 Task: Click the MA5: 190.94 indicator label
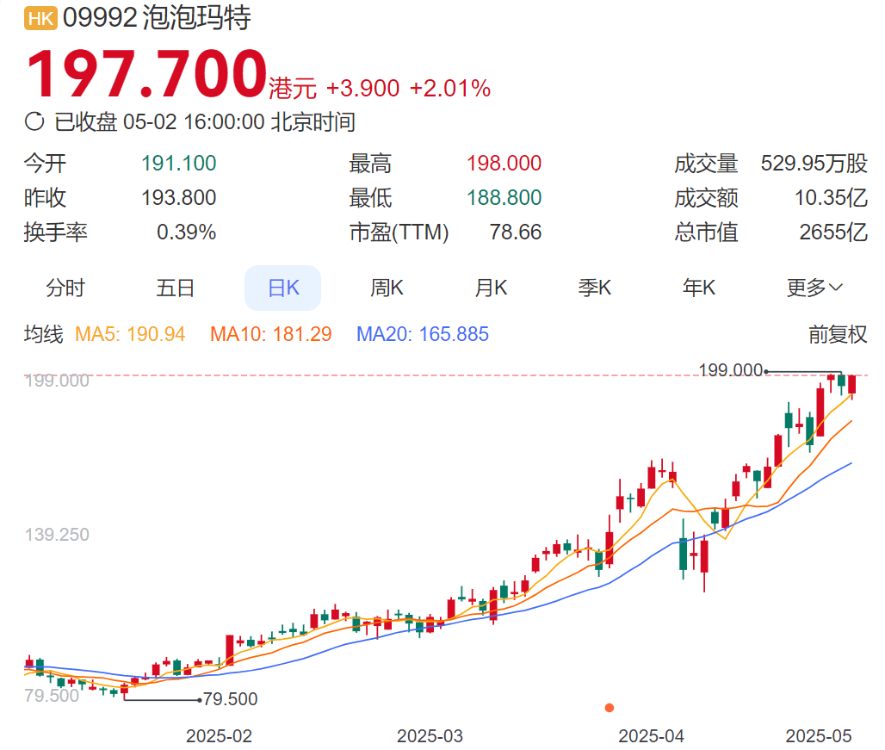[130, 334]
